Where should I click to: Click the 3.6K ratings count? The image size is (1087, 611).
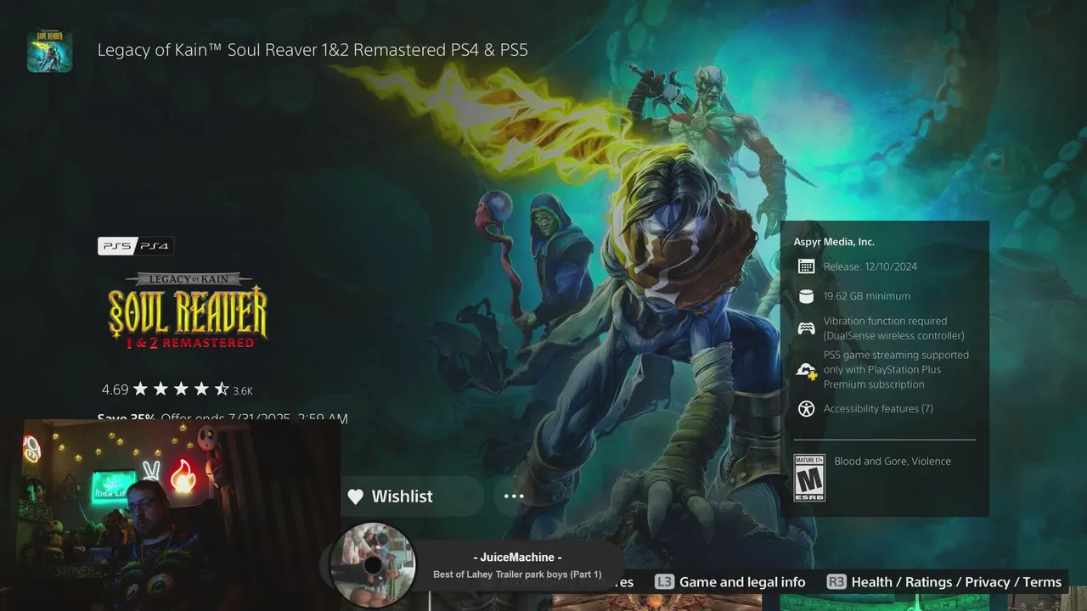pyautogui.click(x=243, y=391)
